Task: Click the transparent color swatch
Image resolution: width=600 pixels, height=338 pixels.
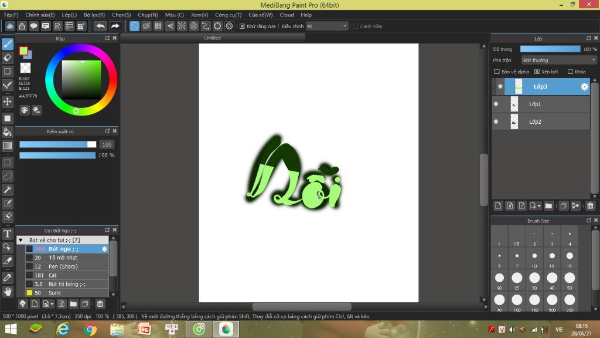Action: tap(25, 68)
